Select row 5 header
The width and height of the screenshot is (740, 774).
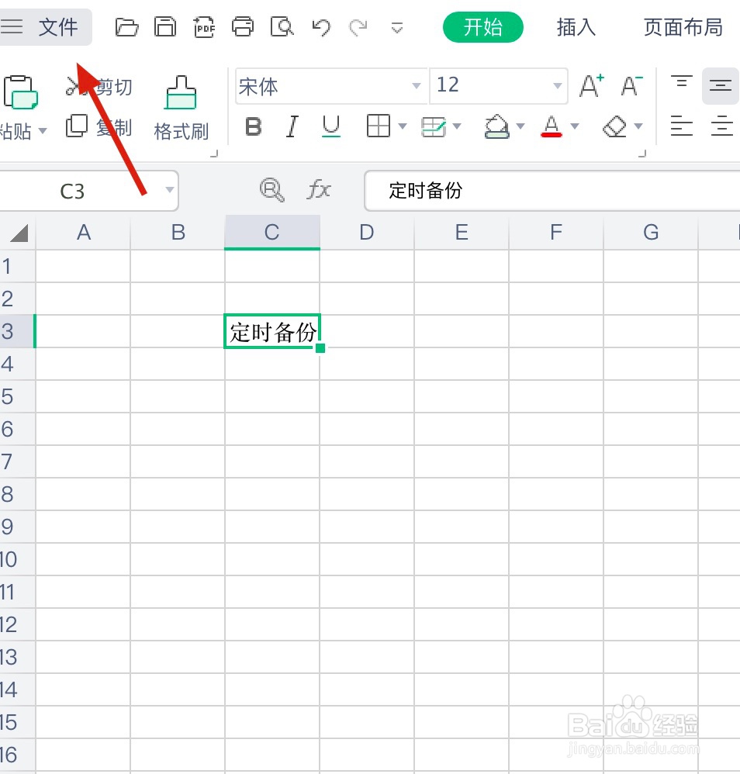click(17, 396)
